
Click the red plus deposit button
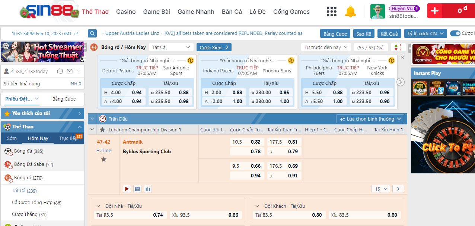[x=435, y=11]
